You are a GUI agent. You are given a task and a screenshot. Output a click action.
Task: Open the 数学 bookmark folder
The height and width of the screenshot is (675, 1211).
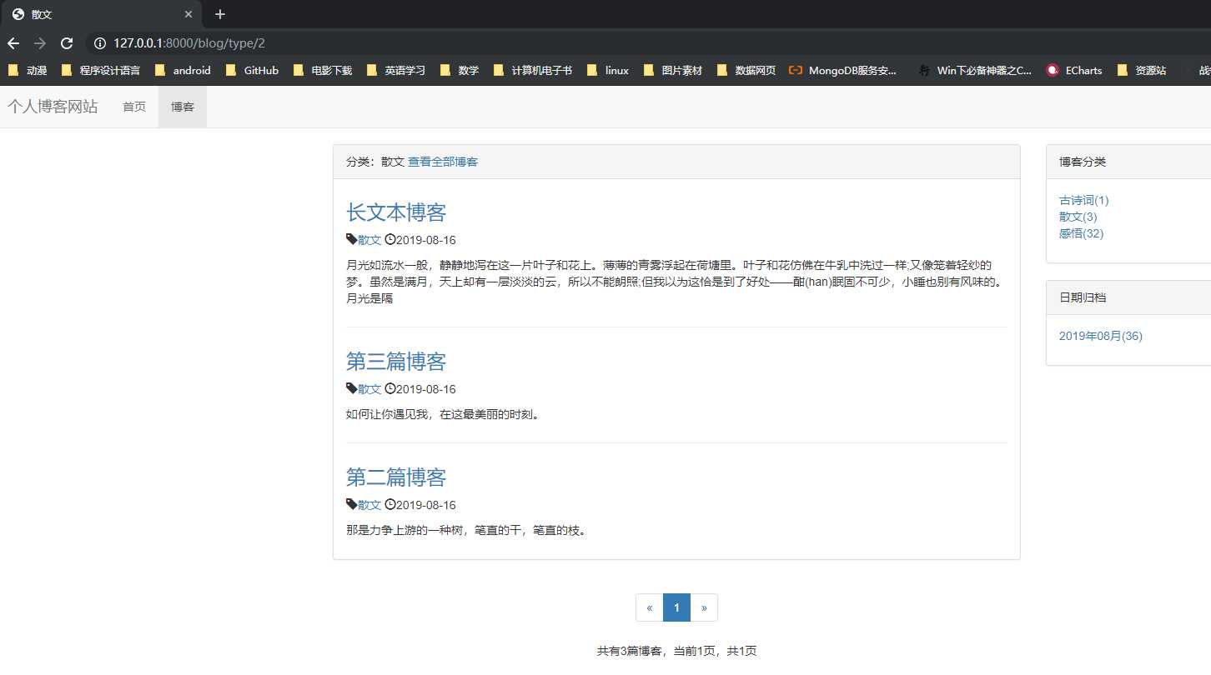coord(460,71)
